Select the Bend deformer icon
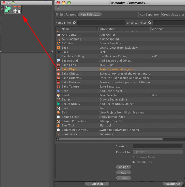Screen dimensions: 185x187 pyautogui.click(x=58, y=91)
